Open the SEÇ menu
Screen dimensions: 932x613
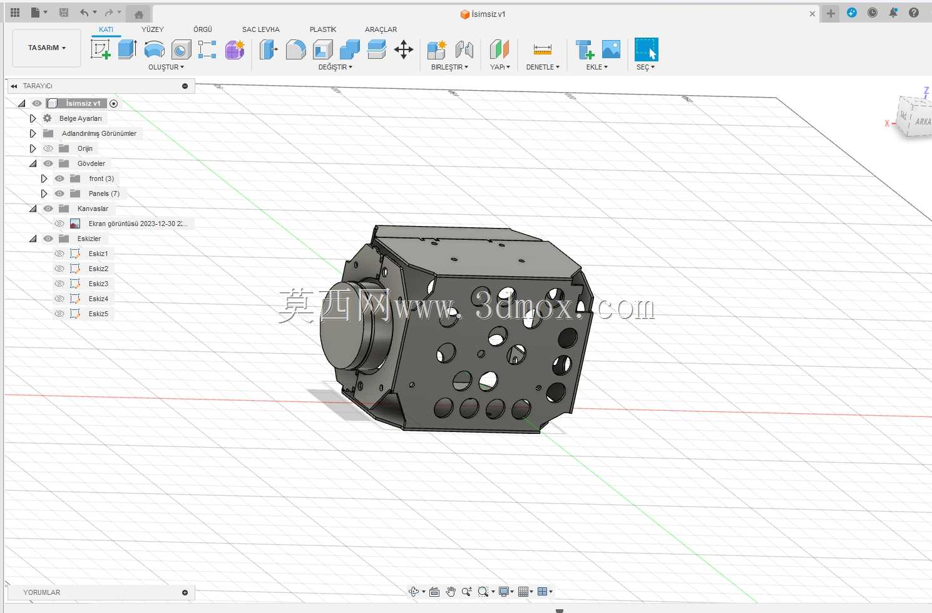coord(645,67)
